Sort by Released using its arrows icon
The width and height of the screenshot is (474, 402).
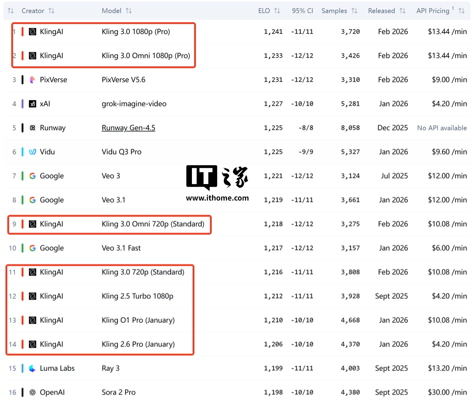coord(402,11)
